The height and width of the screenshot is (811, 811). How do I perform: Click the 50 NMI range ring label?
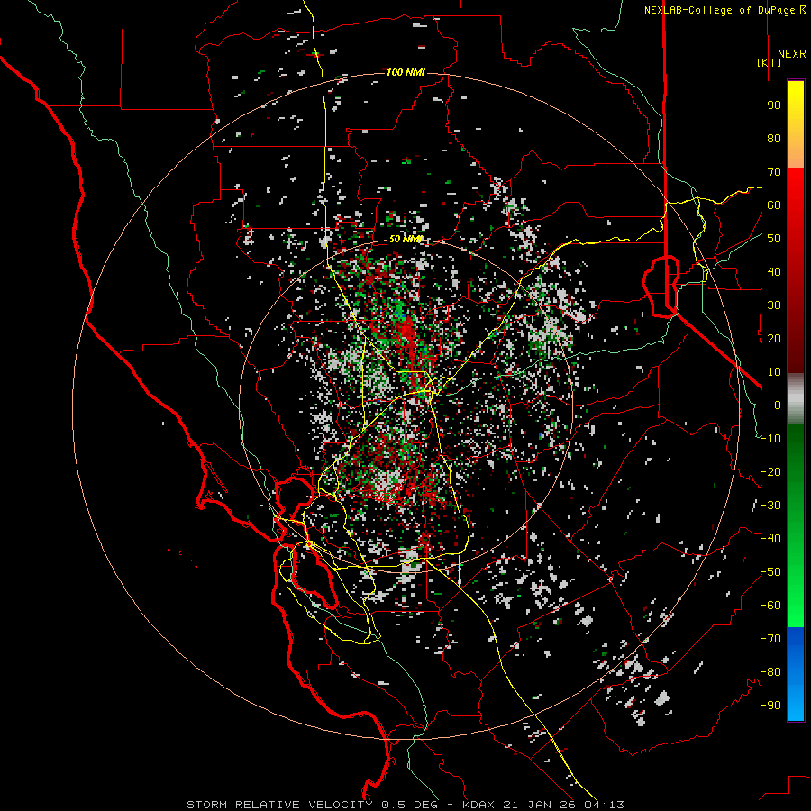(405, 239)
